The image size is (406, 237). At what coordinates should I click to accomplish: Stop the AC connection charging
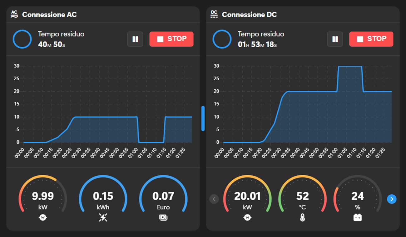171,39
